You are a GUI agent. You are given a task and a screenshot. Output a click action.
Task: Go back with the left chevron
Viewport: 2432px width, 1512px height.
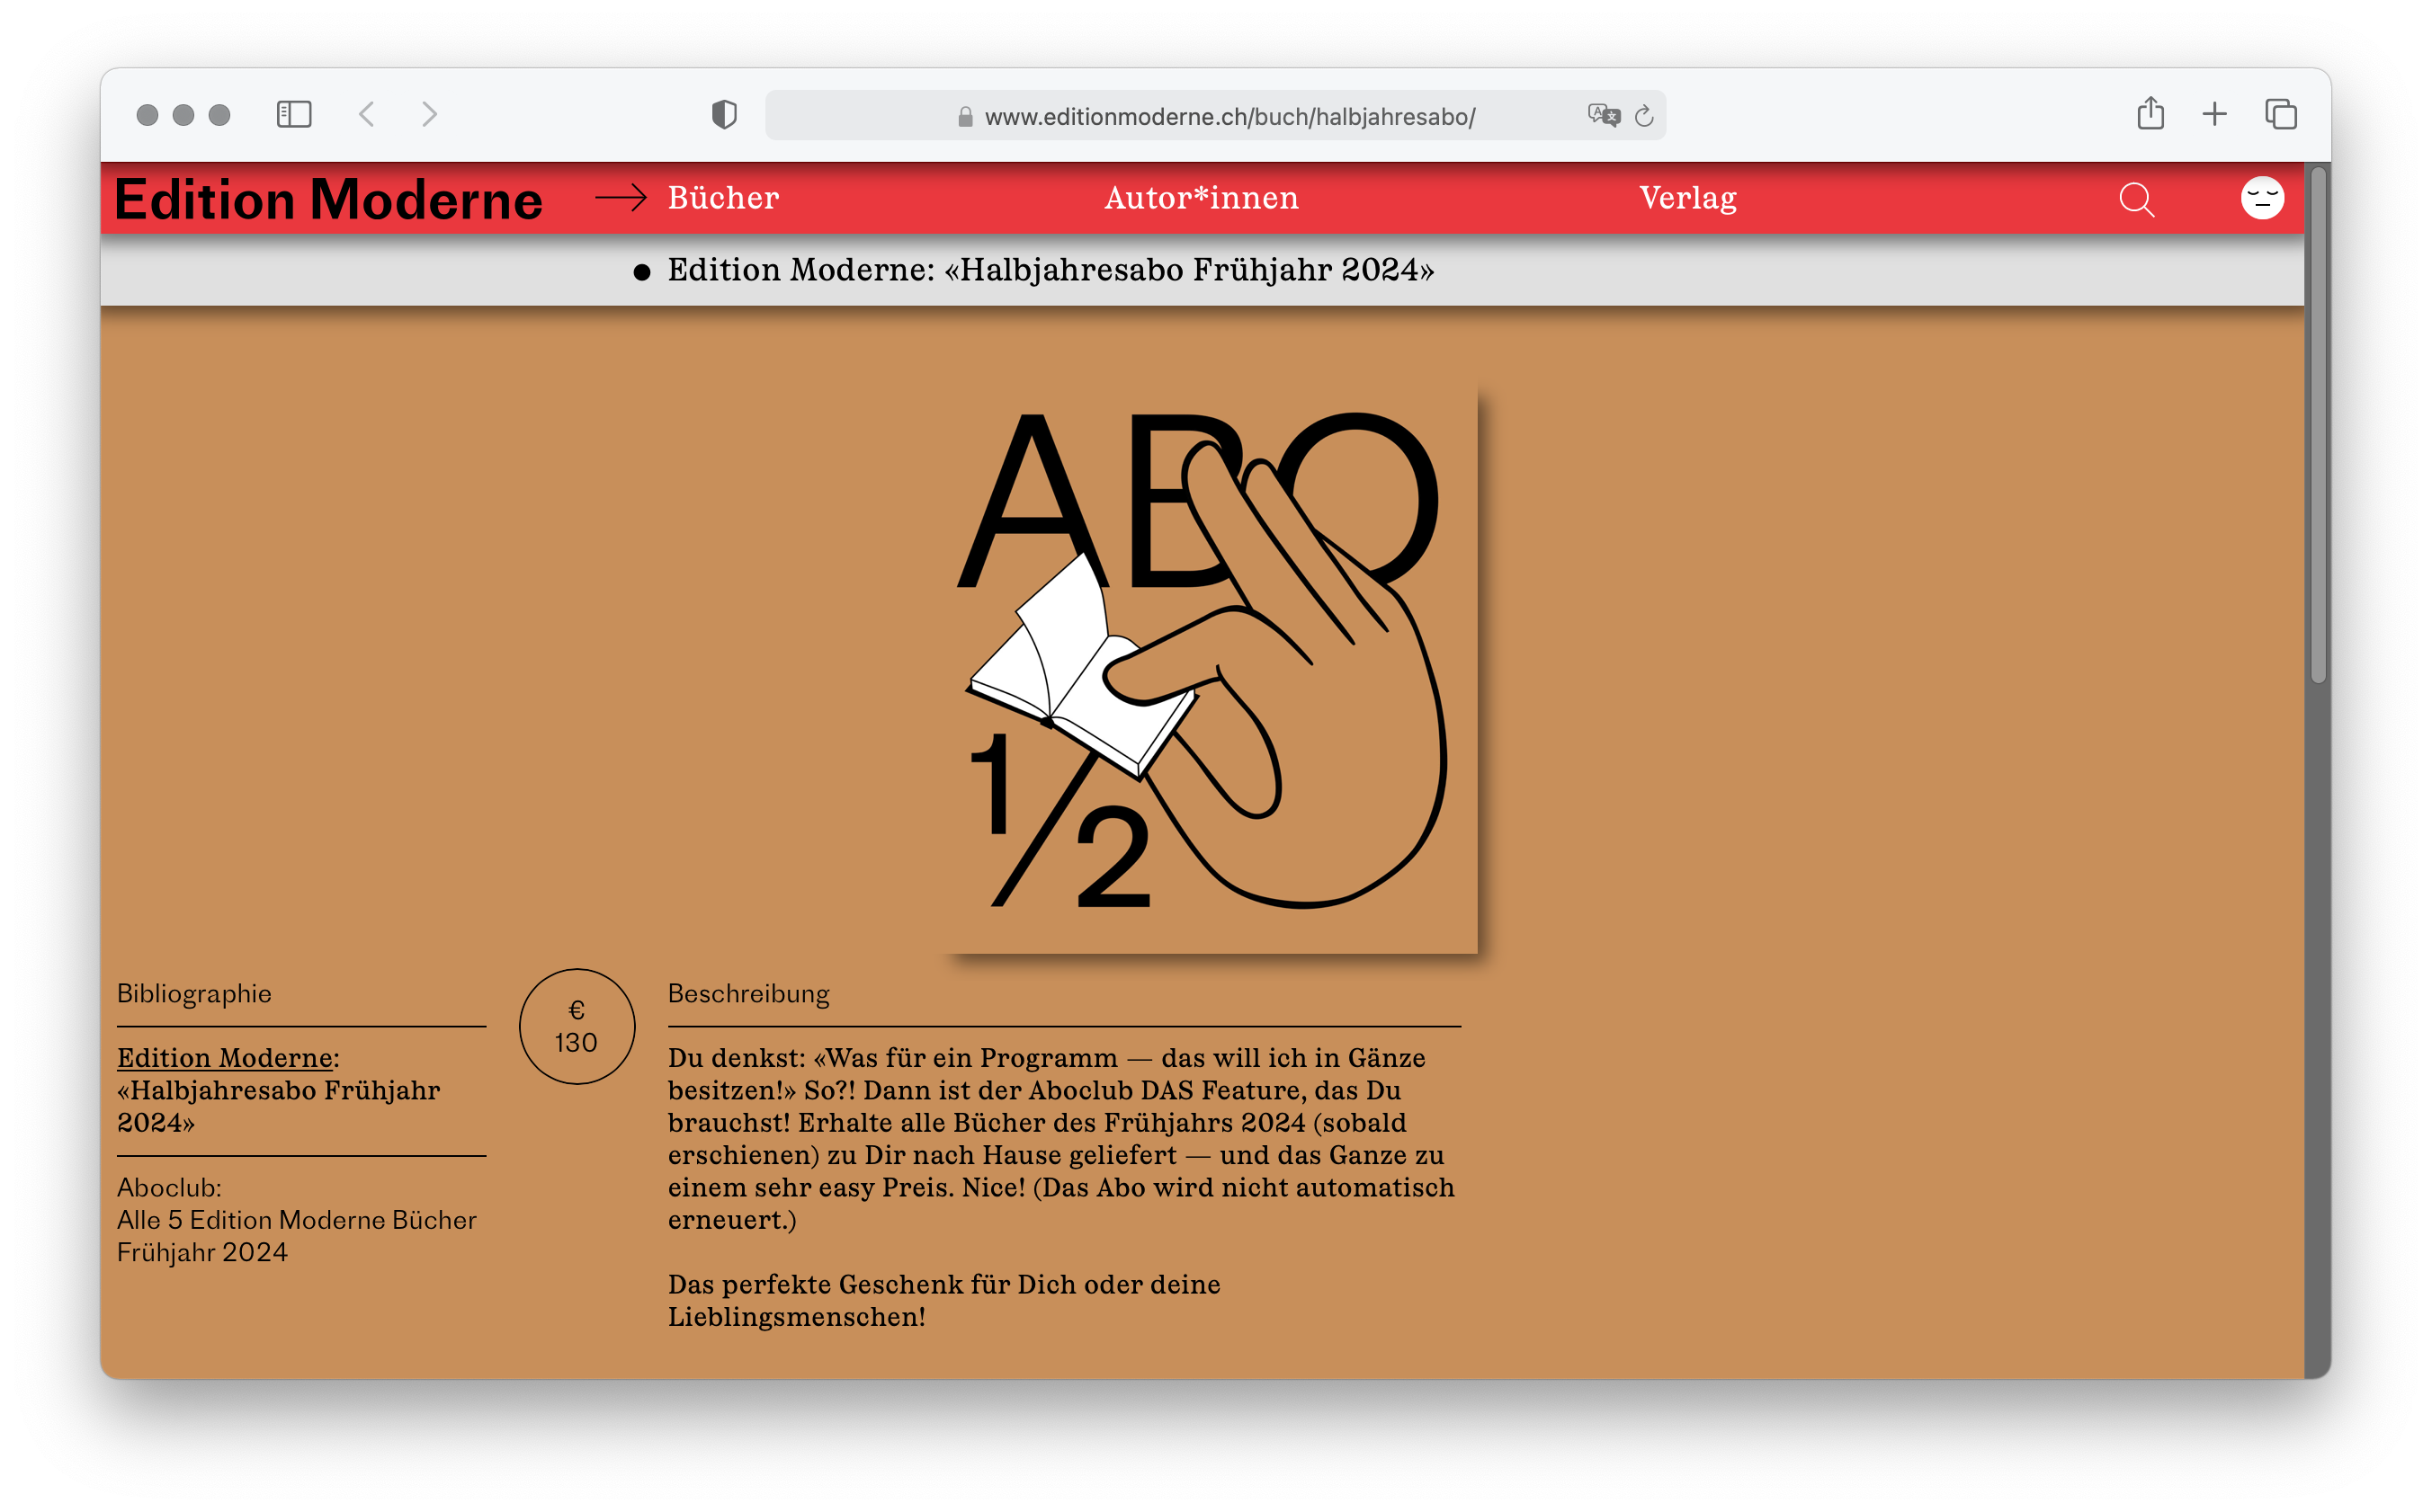(x=367, y=114)
